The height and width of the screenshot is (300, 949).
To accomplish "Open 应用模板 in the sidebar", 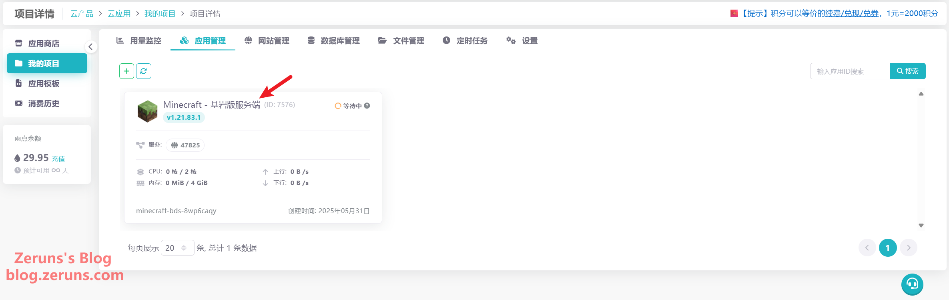I will tap(44, 83).
